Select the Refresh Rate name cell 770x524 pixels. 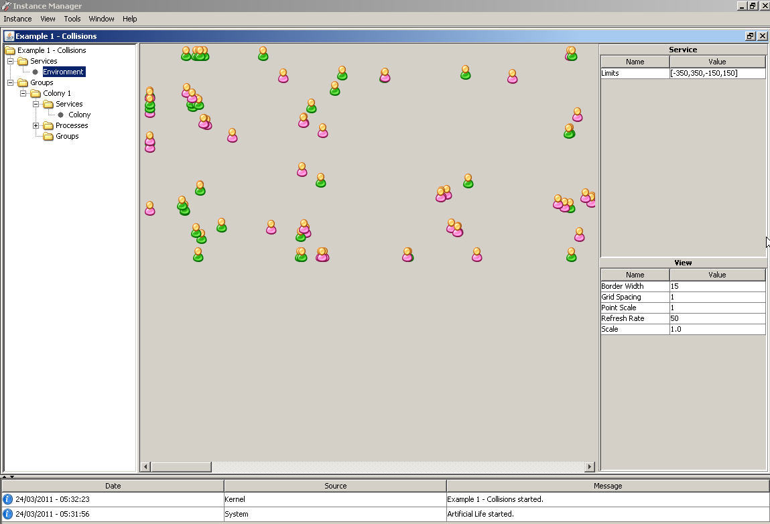(x=635, y=319)
